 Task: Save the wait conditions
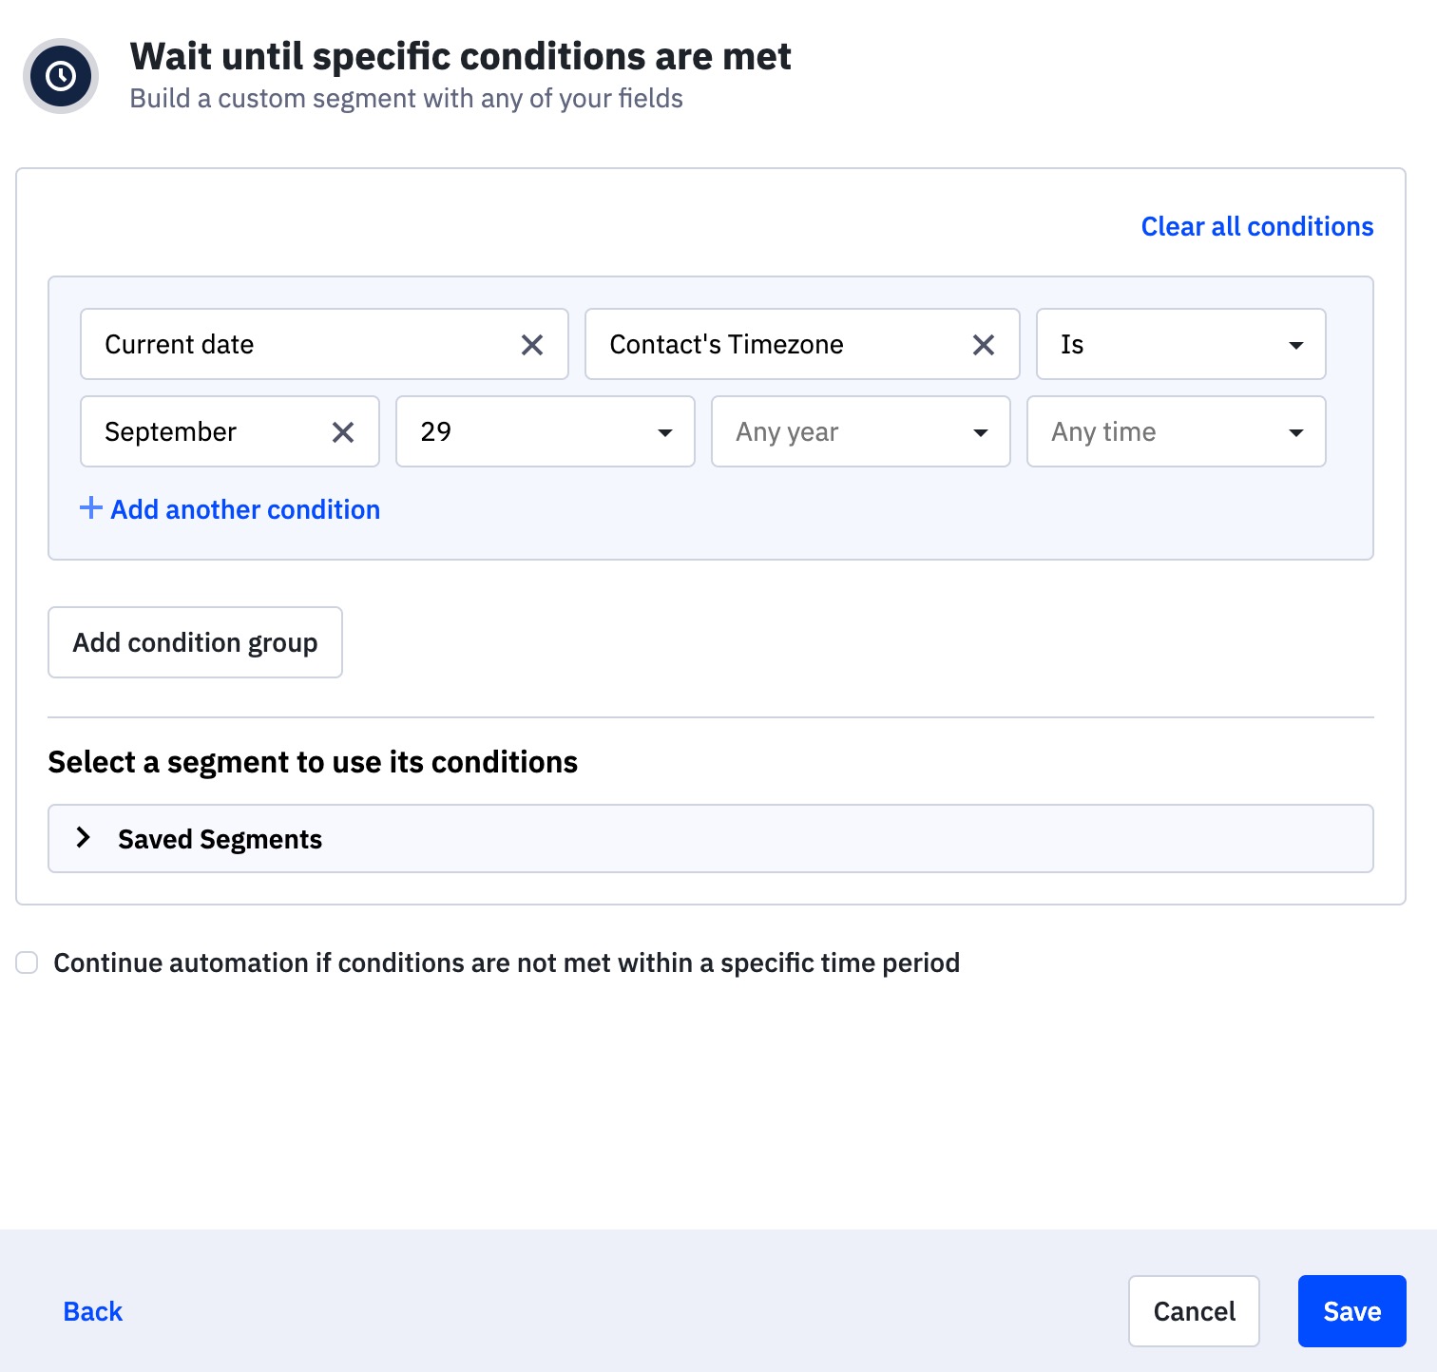pos(1351,1311)
